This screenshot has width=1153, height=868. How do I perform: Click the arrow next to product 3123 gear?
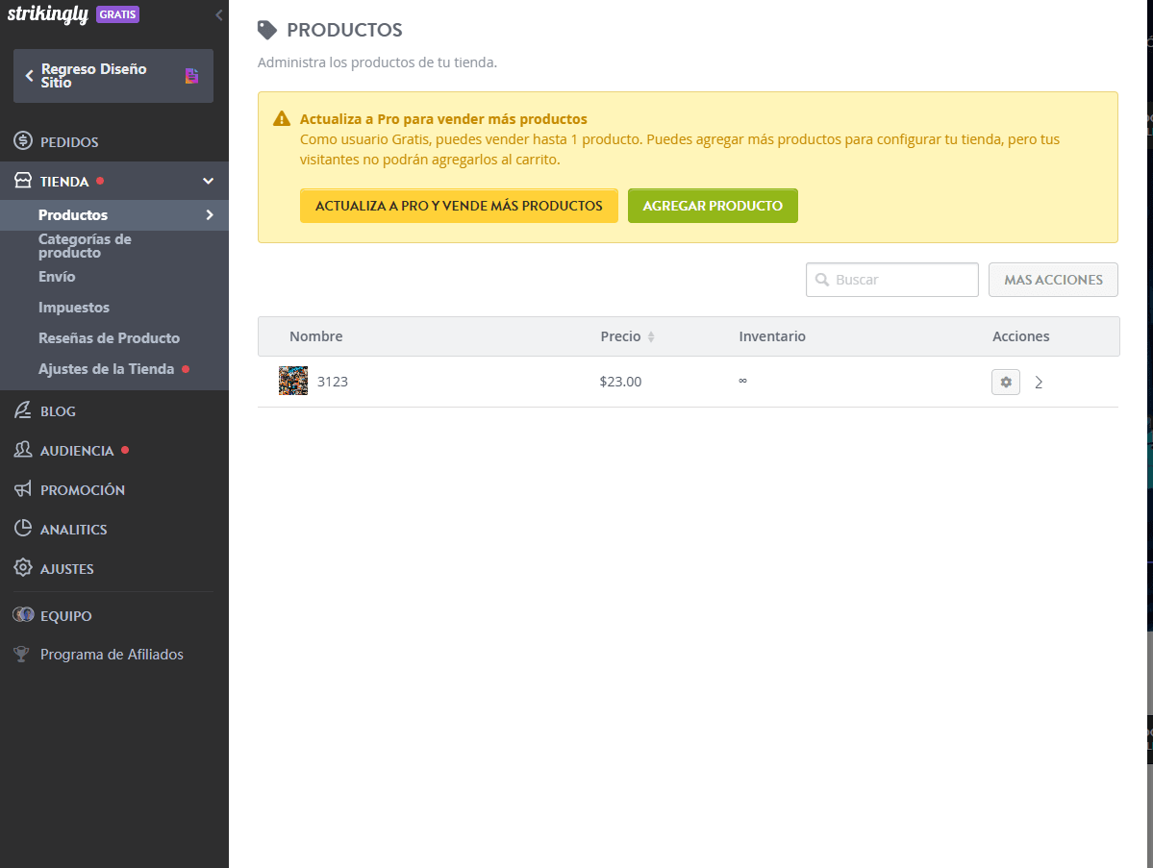point(1039,383)
